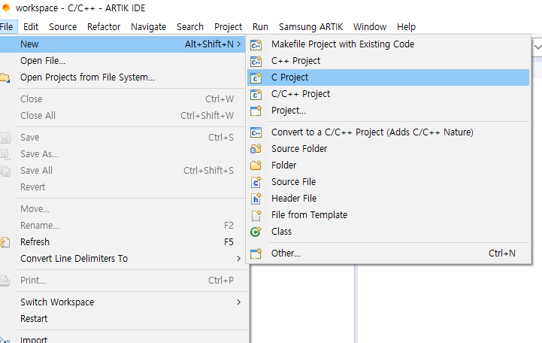
Task: Expand the Switch Workspace submenu arrow
Action: (x=238, y=302)
